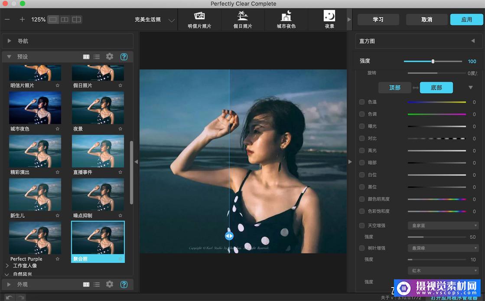Image resolution: width=485 pixels, height=301 pixels.
Task: Click the before/after split handle on image
Action: [x=229, y=236]
